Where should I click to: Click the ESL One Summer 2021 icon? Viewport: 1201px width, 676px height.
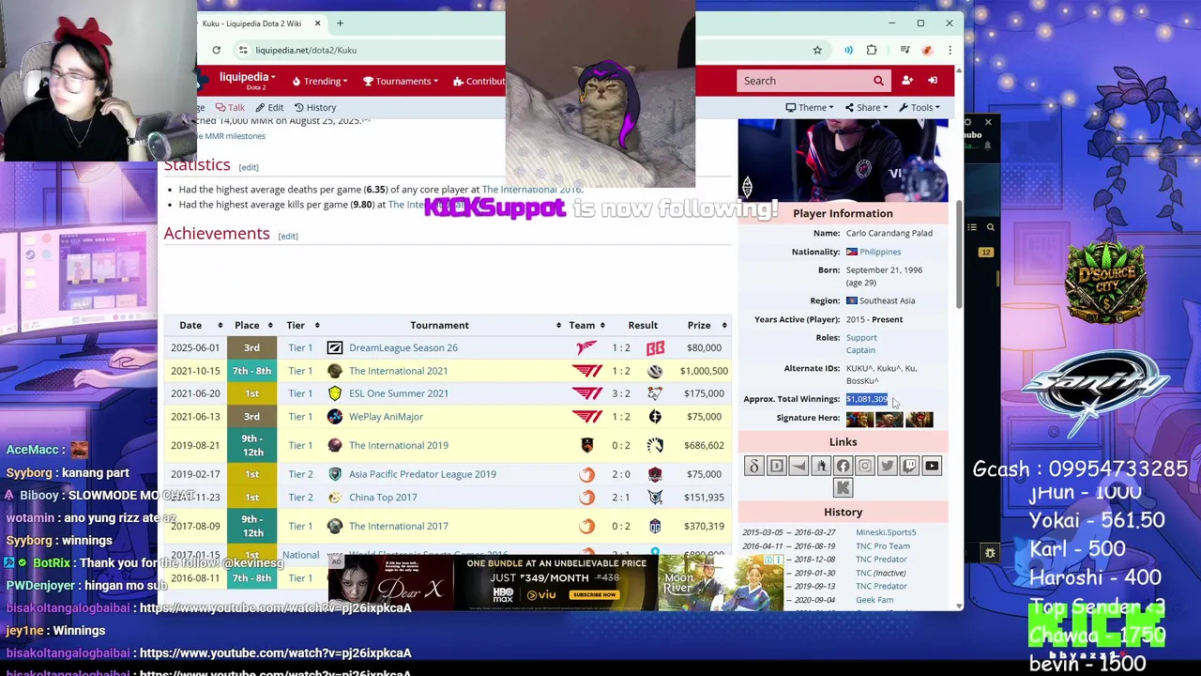pos(335,393)
